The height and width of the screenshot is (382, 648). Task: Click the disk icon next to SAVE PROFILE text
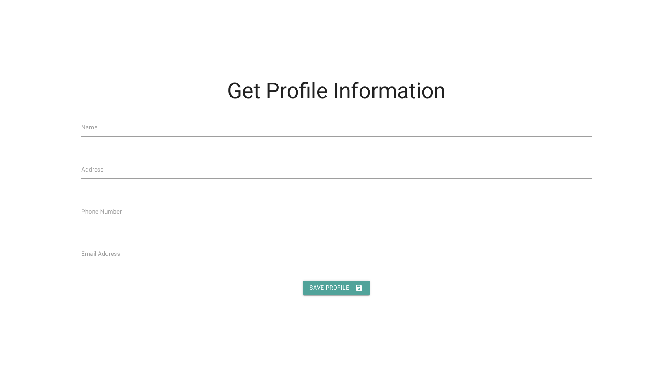[x=359, y=288]
